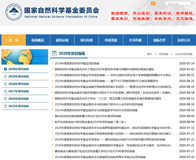Open the 白俄罗斯基础研究基金会 合作 link
The width and height of the screenshot is (196, 160).
point(114,128)
